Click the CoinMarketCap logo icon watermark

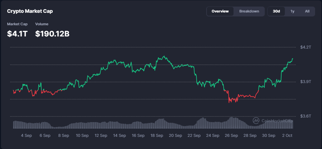(256, 121)
